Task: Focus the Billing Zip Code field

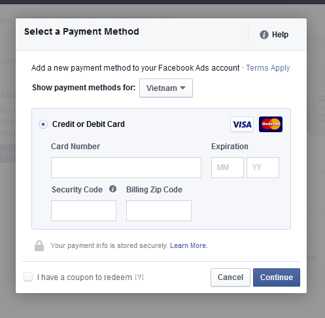Action: (159, 211)
